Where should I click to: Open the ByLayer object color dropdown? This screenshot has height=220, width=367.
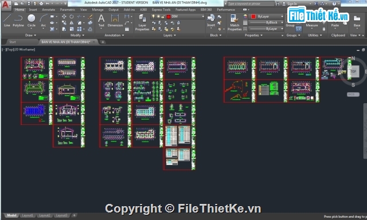coord(267,17)
